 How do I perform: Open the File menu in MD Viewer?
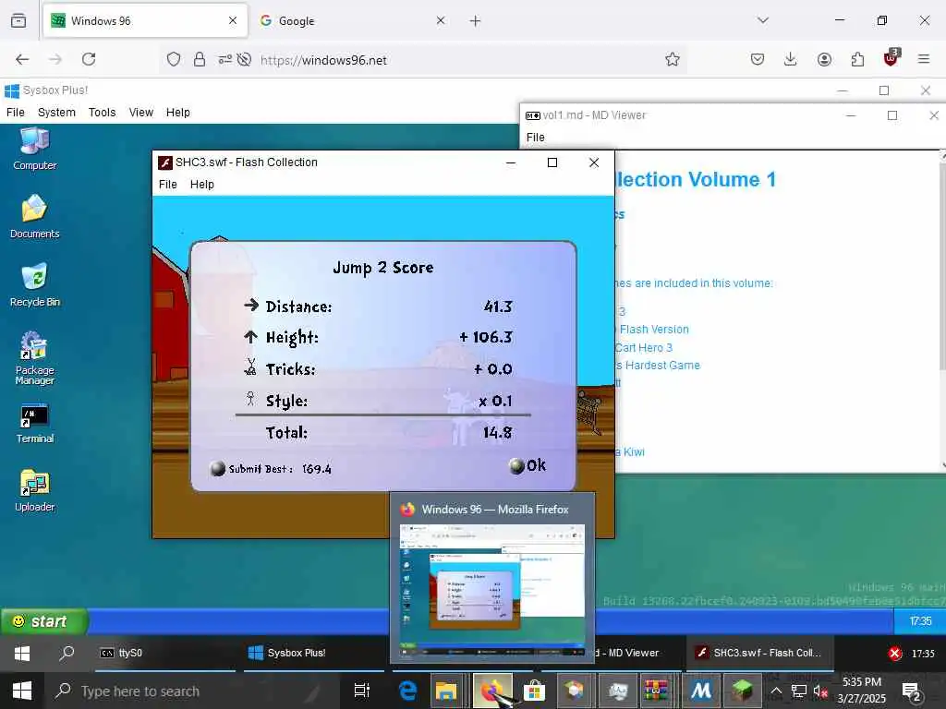coord(535,138)
